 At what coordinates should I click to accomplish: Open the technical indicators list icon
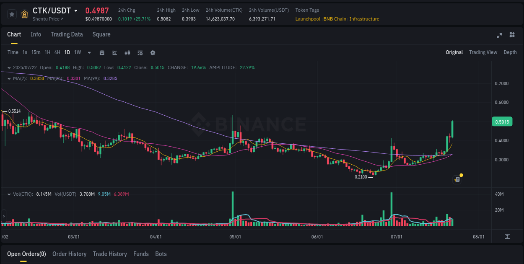[x=140, y=52]
